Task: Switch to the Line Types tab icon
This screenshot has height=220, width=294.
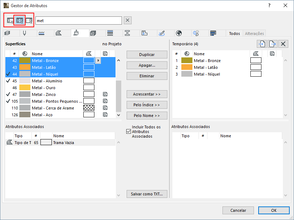Action: pyautogui.click(x=41, y=33)
